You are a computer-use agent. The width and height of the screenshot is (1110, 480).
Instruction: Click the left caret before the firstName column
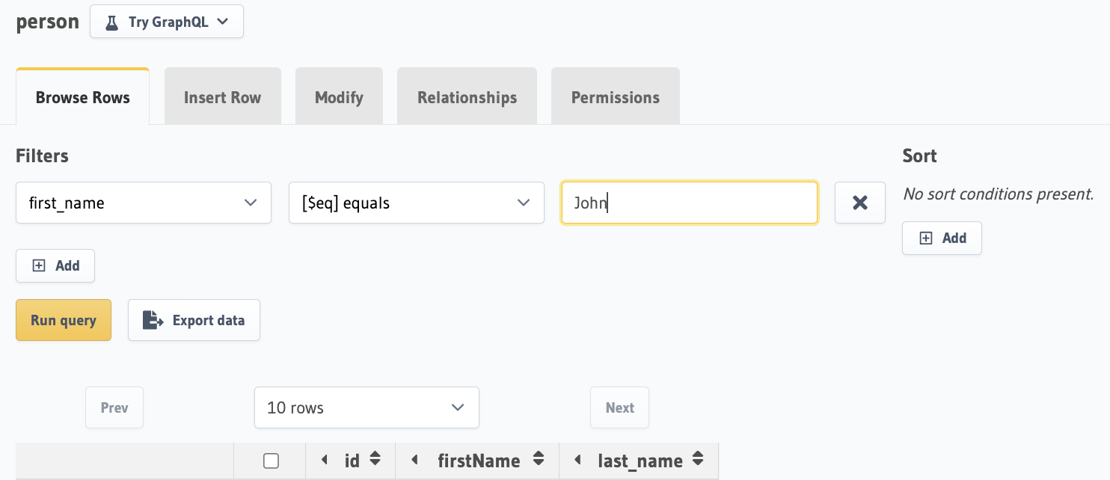pyautogui.click(x=414, y=460)
